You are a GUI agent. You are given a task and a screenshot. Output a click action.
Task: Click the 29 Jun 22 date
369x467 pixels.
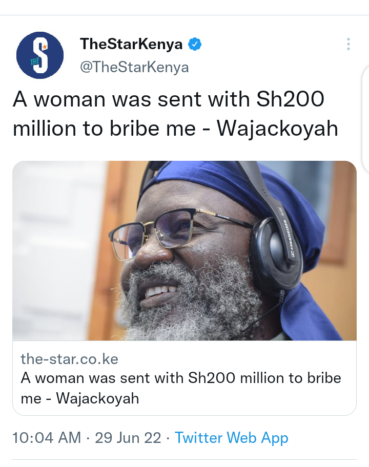click(x=128, y=438)
